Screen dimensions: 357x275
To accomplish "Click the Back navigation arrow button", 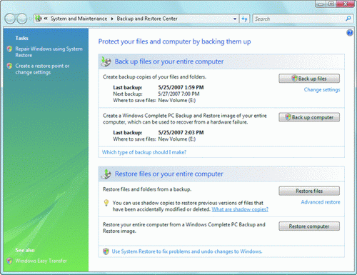I will [10, 19].
